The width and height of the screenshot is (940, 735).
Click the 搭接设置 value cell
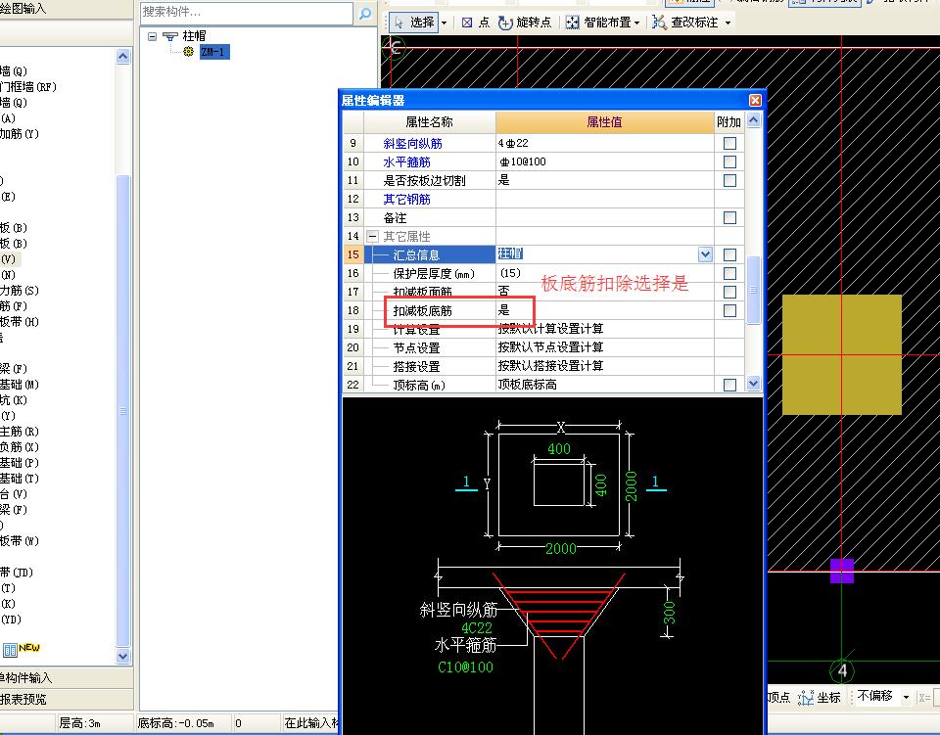[x=605, y=366]
